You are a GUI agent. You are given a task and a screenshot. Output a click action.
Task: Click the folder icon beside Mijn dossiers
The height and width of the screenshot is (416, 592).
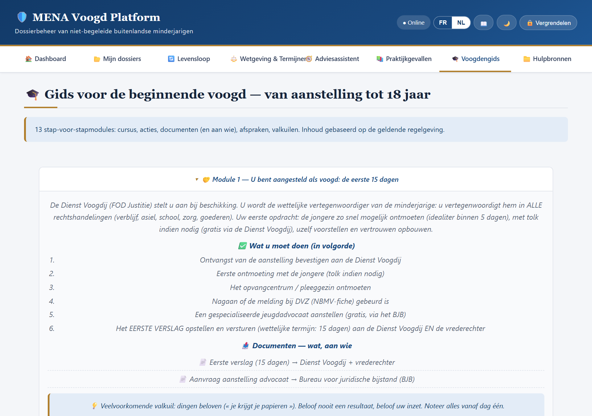click(97, 59)
